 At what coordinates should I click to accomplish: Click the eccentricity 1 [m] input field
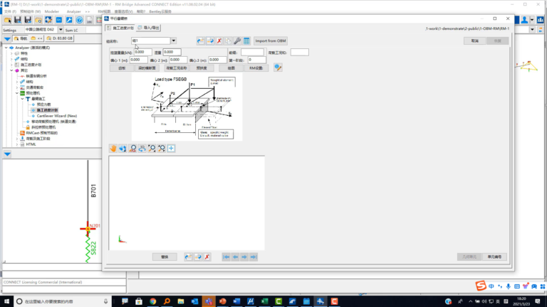click(x=138, y=60)
